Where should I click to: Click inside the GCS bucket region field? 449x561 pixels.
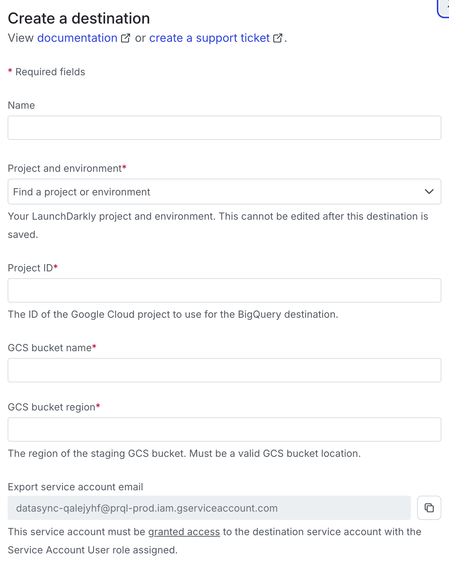tap(224, 429)
